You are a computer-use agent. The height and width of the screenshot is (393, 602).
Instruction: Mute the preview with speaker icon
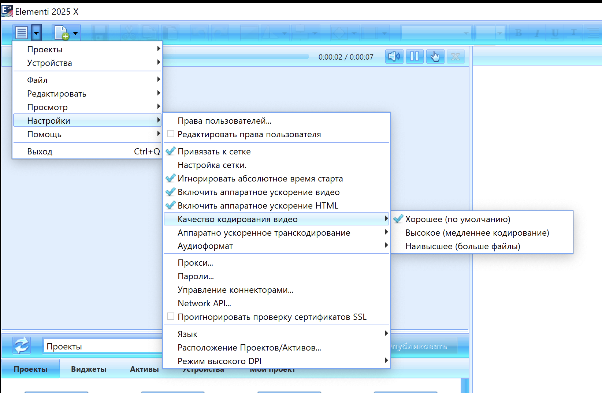(394, 57)
